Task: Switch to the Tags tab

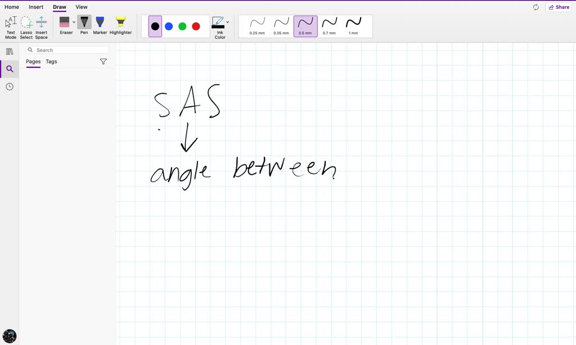Action: pyautogui.click(x=51, y=61)
